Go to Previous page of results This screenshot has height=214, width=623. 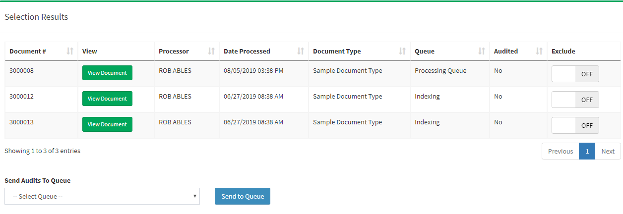point(561,152)
